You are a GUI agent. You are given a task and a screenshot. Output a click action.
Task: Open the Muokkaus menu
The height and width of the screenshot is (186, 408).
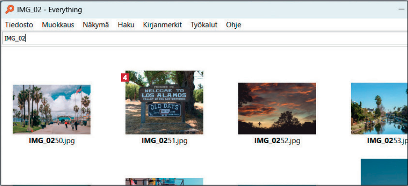[58, 25]
